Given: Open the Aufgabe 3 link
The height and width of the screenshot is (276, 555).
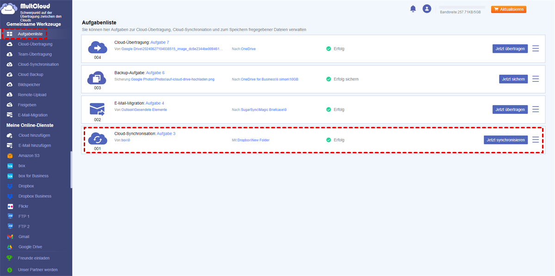Looking at the screenshot, I should (x=166, y=133).
